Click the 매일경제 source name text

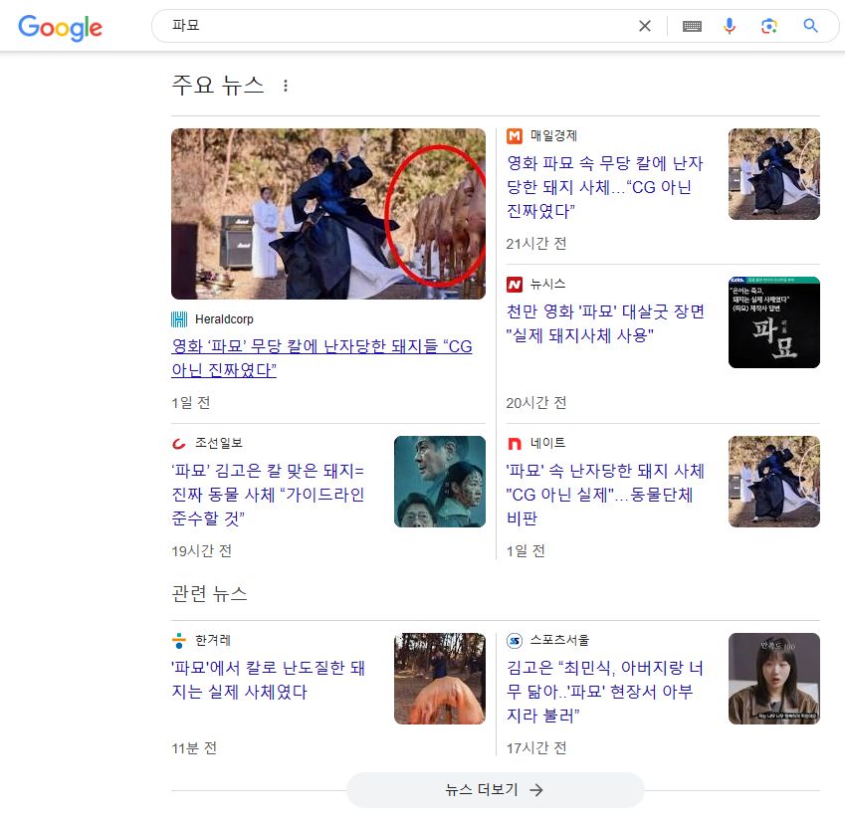(553, 135)
